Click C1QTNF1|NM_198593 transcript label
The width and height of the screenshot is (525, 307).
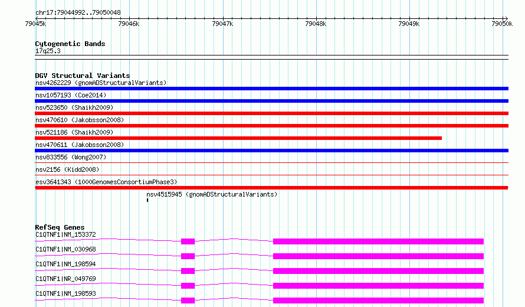[x=65, y=293]
